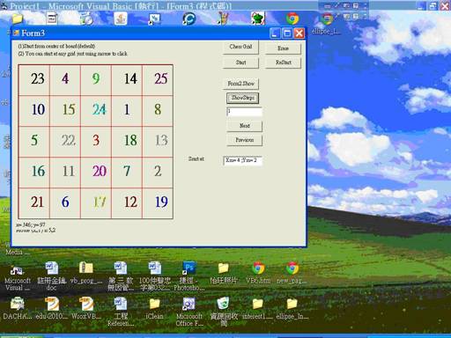Click grid cell numbered 14
Image resolution: width=451 pixels, height=338 pixels.
(x=127, y=80)
